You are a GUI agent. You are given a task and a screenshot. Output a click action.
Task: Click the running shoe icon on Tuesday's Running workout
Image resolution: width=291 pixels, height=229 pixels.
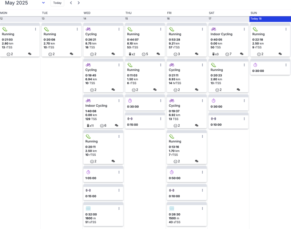click(x=47, y=29)
